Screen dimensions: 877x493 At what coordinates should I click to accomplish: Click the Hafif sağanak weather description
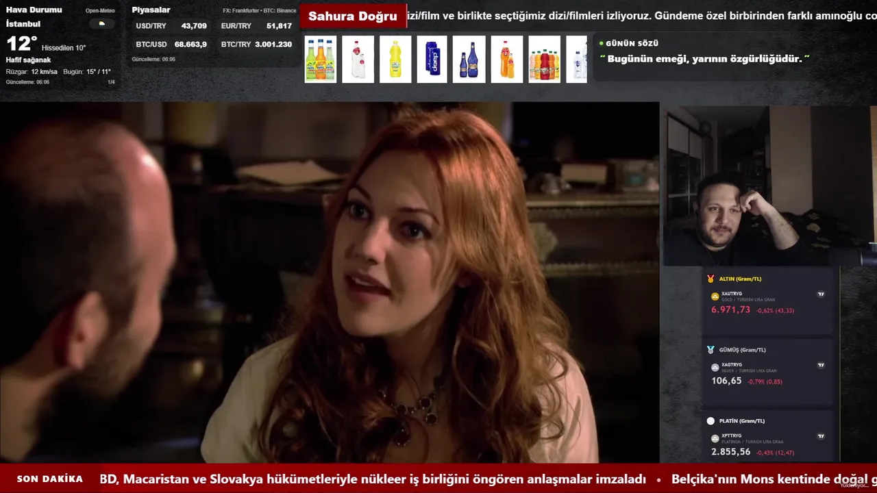pyautogui.click(x=29, y=60)
